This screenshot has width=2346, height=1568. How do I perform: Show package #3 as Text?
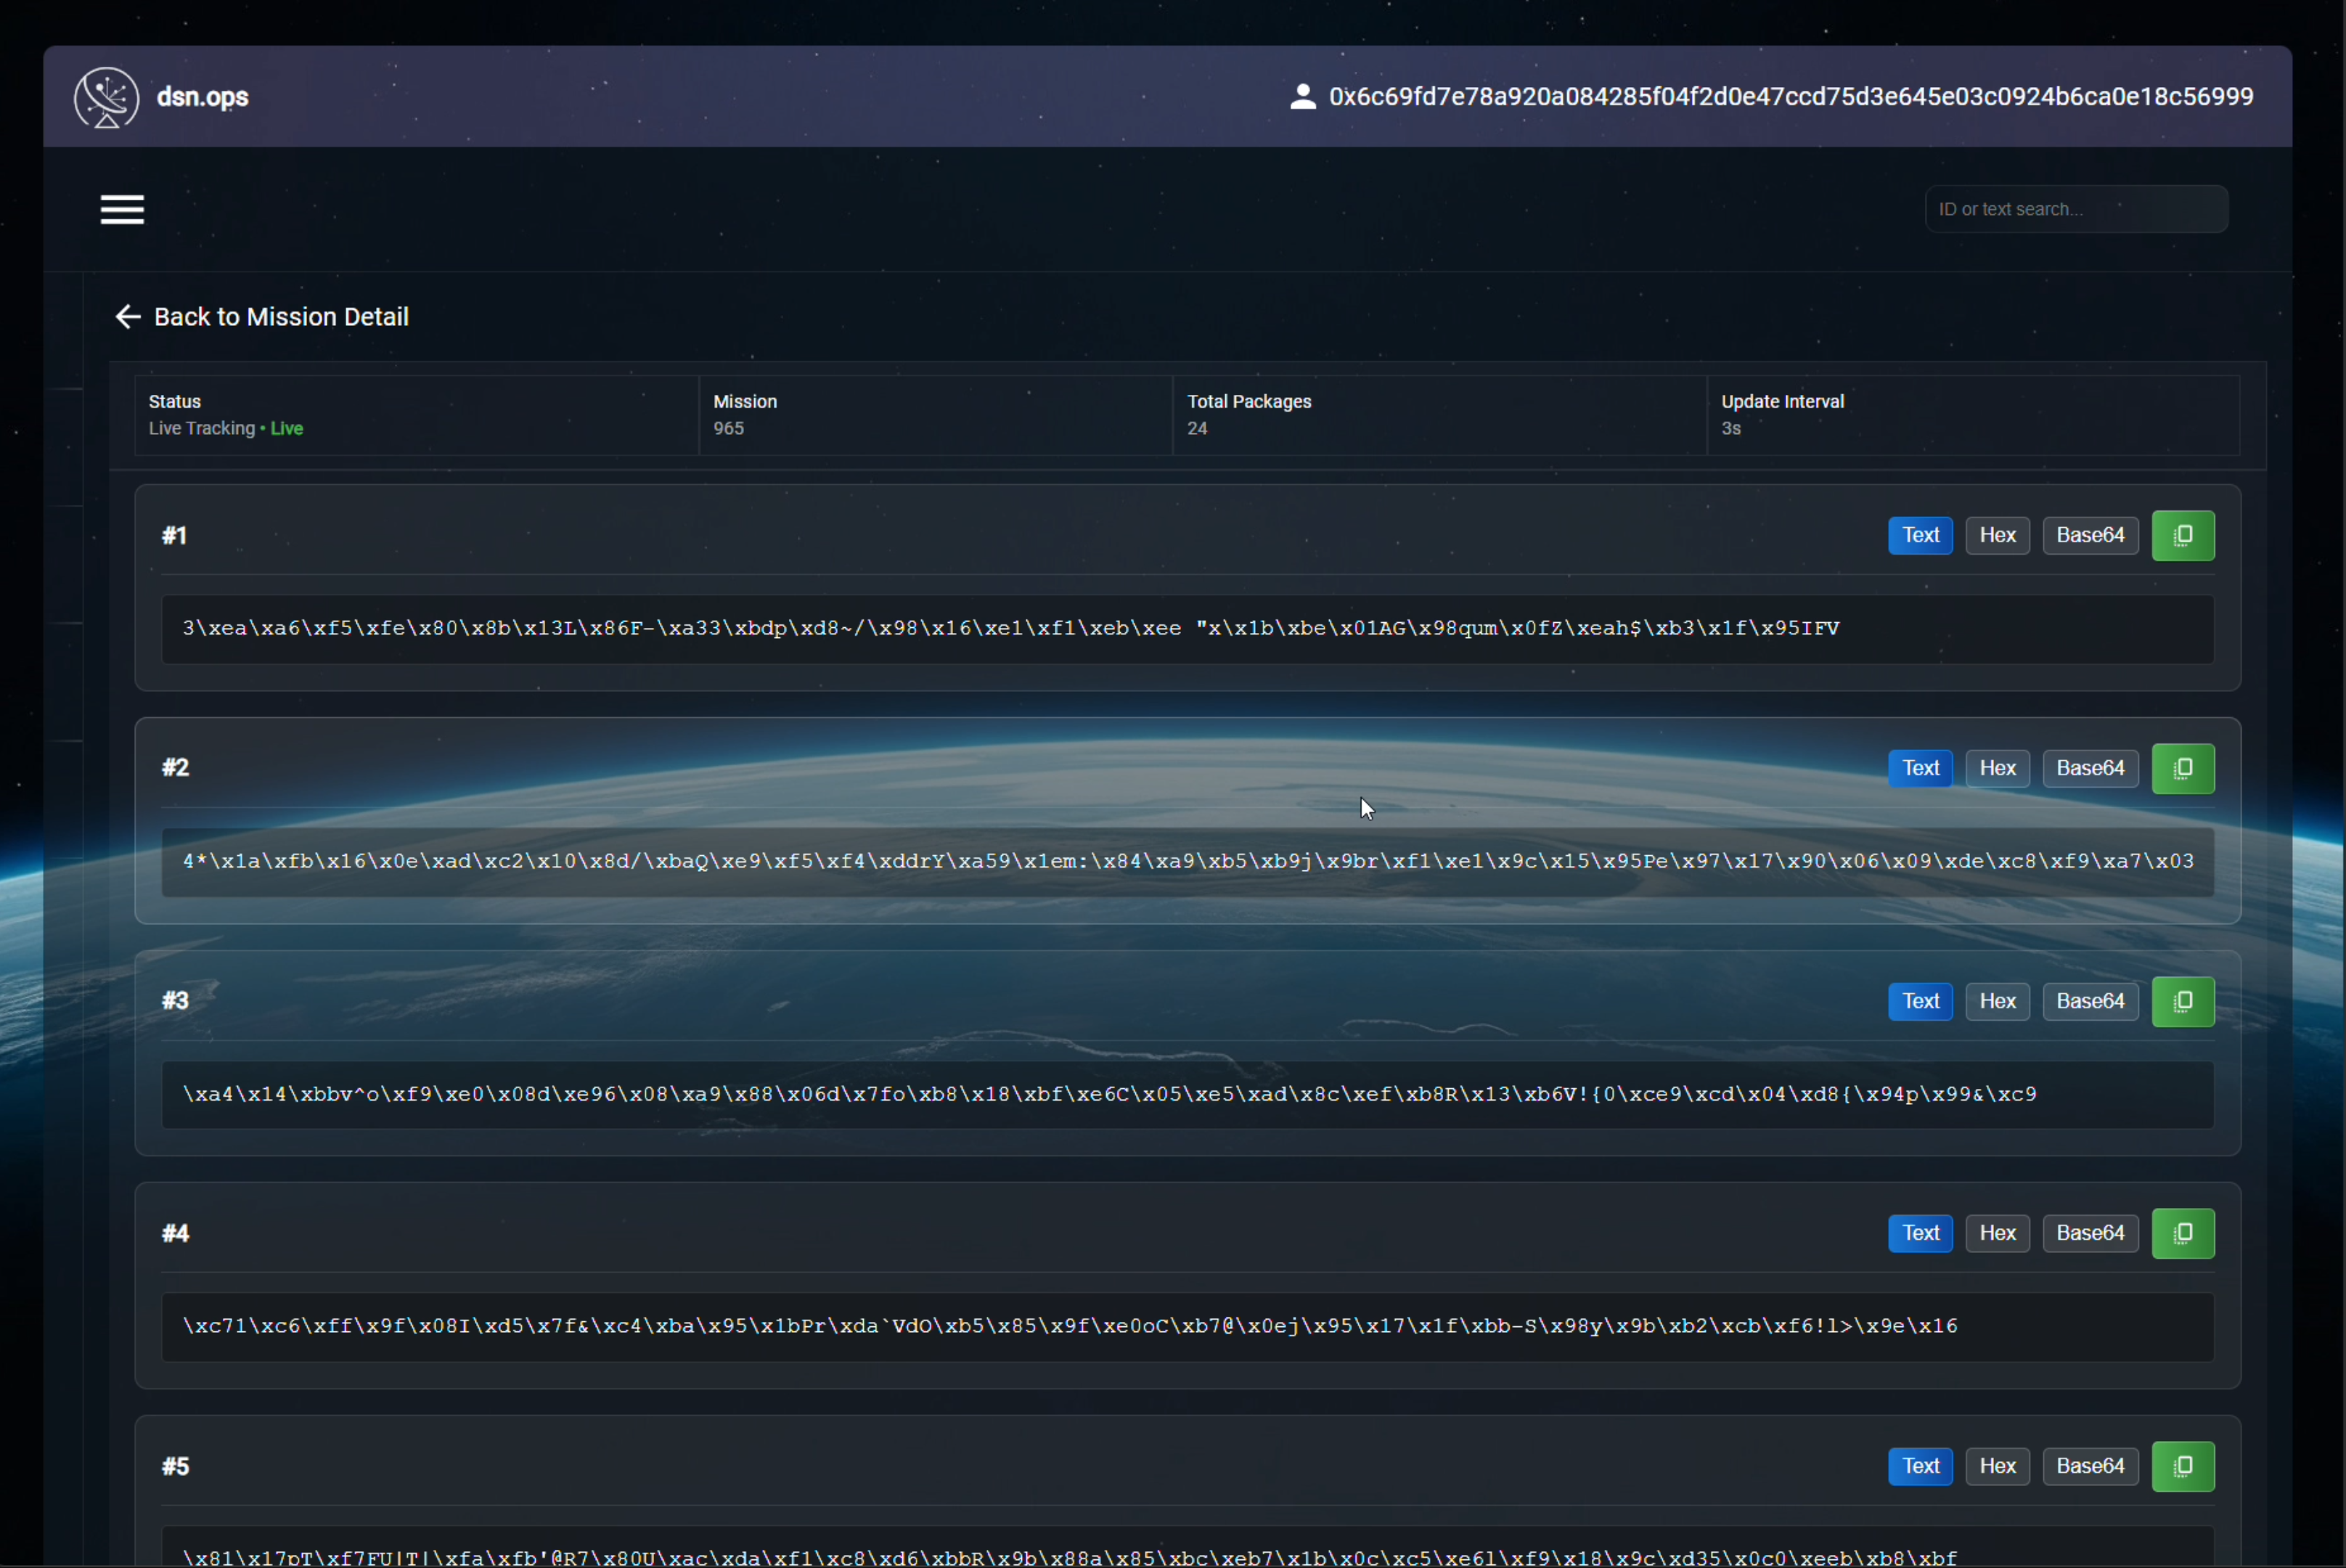point(1920,1002)
